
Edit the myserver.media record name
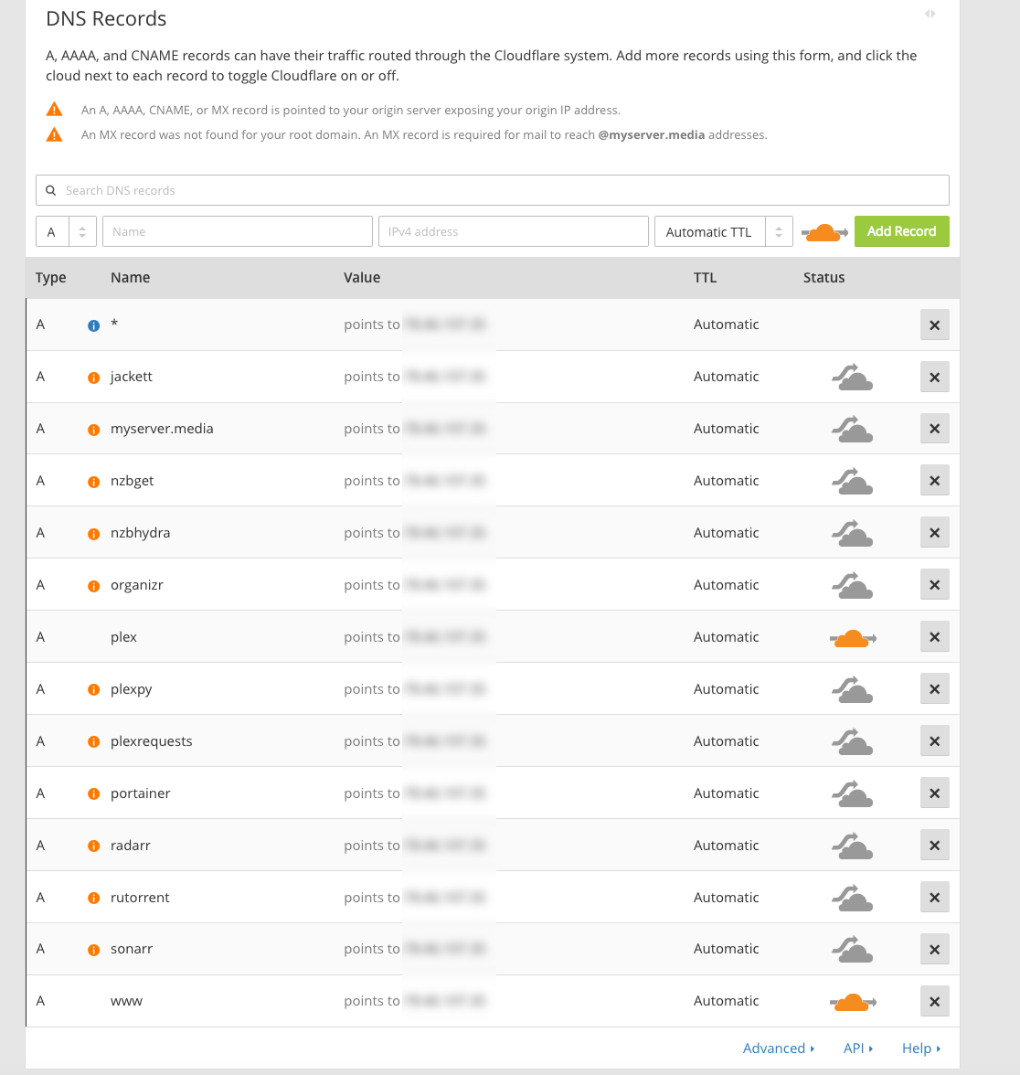point(162,429)
